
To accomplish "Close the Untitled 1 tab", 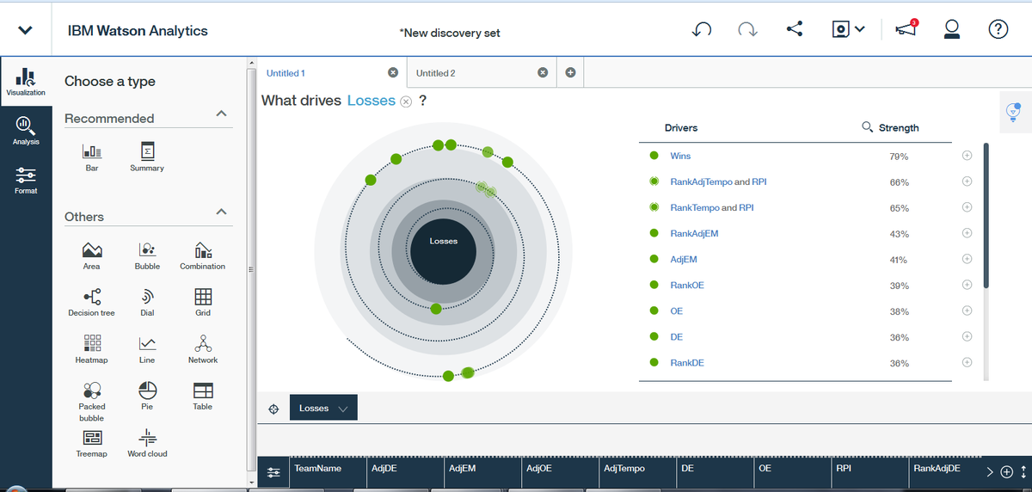I will 393,72.
